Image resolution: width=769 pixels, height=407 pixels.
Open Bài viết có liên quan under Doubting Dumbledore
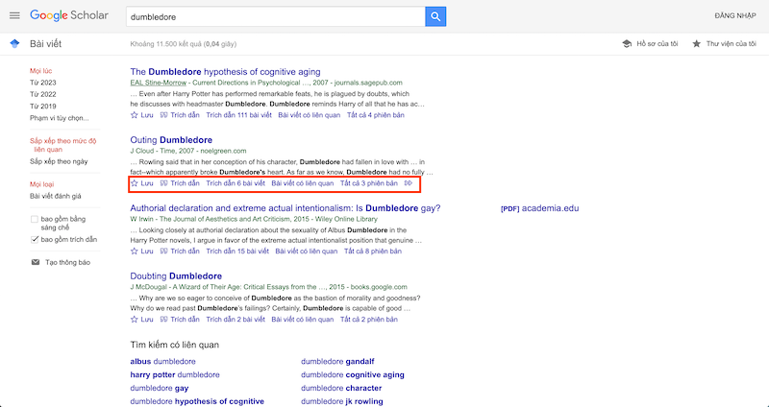pyautogui.click(x=303, y=320)
